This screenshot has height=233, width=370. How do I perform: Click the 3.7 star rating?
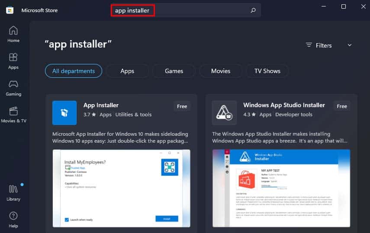[x=90, y=115]
